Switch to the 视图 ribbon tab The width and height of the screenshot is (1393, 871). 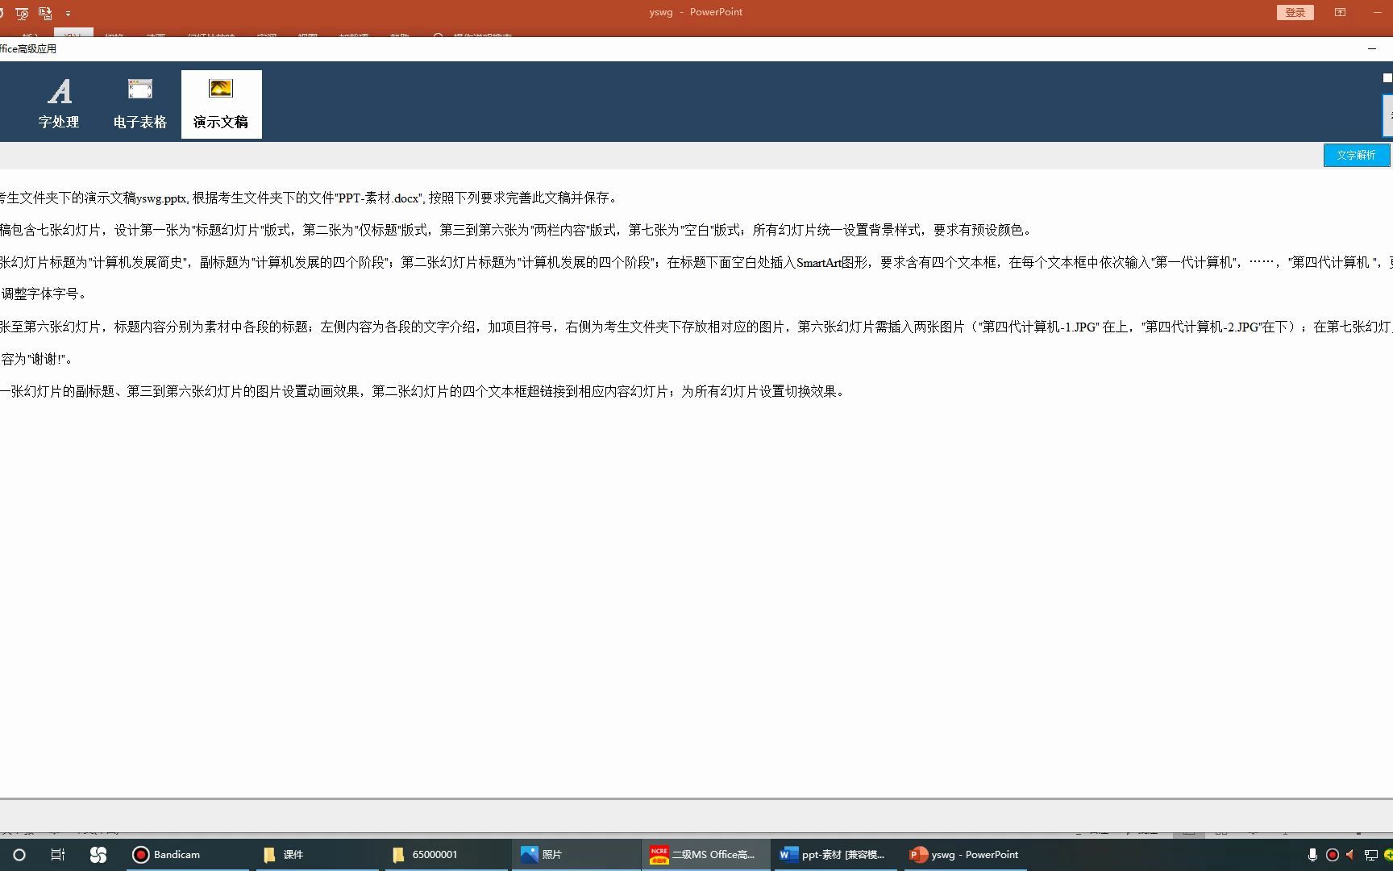308,35
